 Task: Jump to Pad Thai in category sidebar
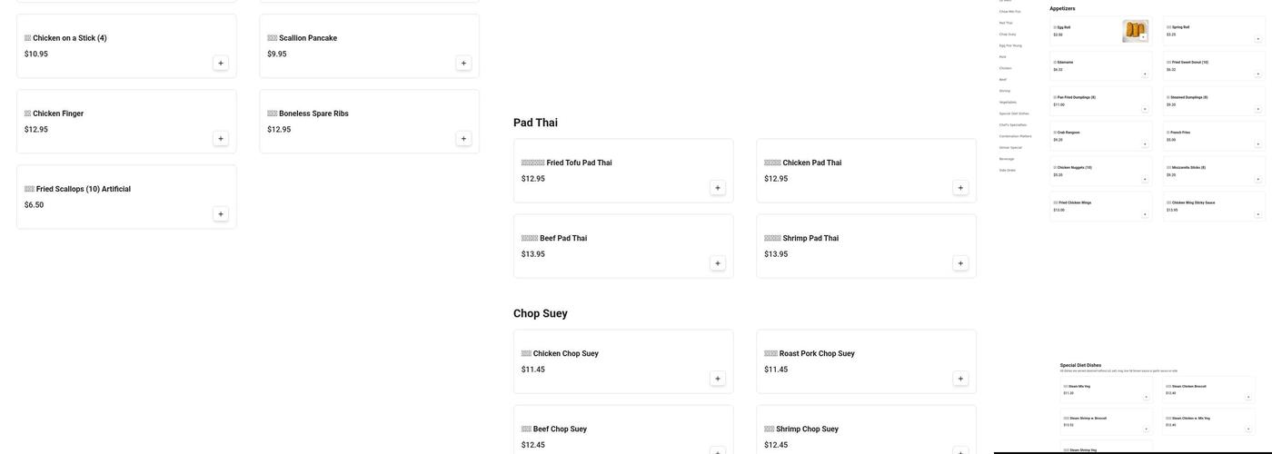tap(1006, 23)
